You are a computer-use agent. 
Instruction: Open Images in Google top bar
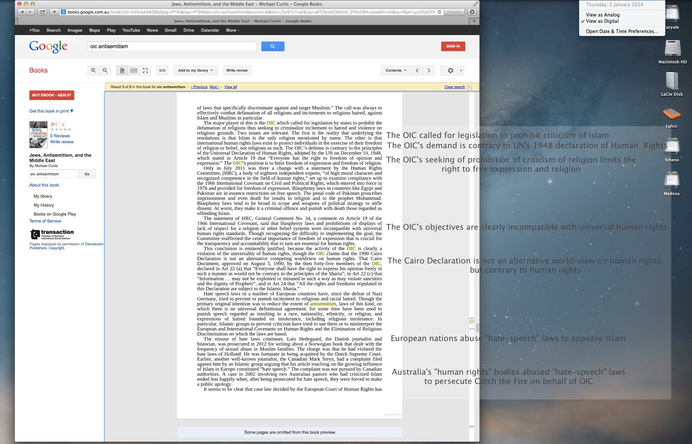point(75,30)
